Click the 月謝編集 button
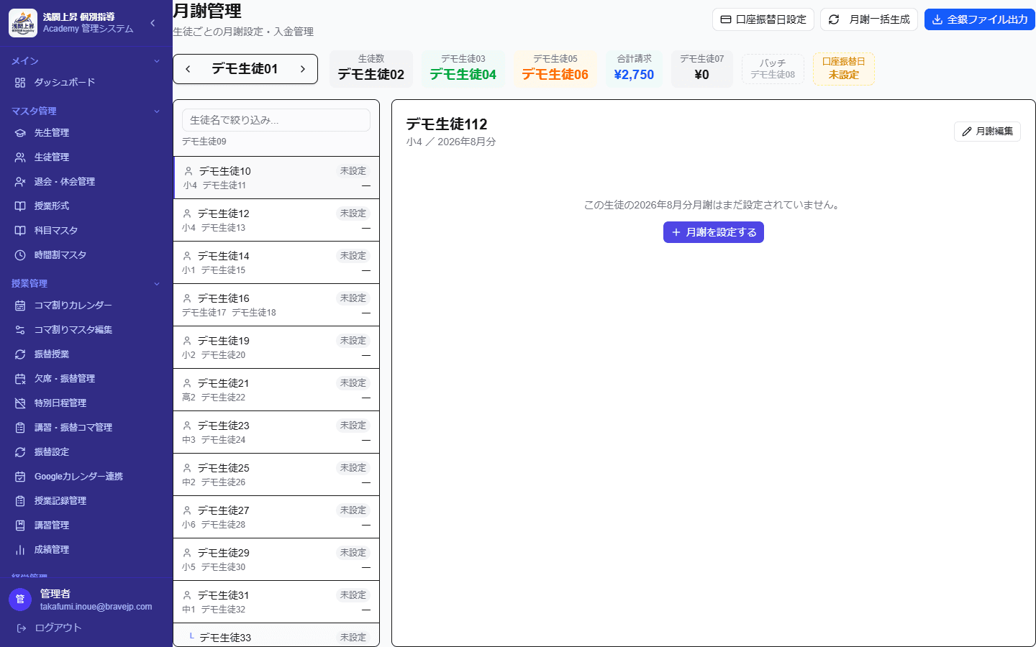The image size is (1036, 647). 987,132
